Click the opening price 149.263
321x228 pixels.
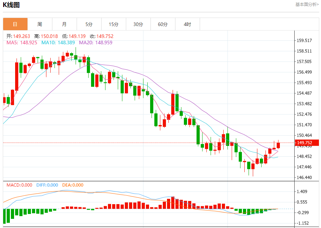click(21, 36)
